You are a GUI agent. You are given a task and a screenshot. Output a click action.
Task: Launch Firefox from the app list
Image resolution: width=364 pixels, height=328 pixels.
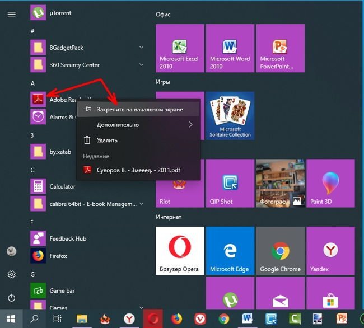(x=87, y=256)
